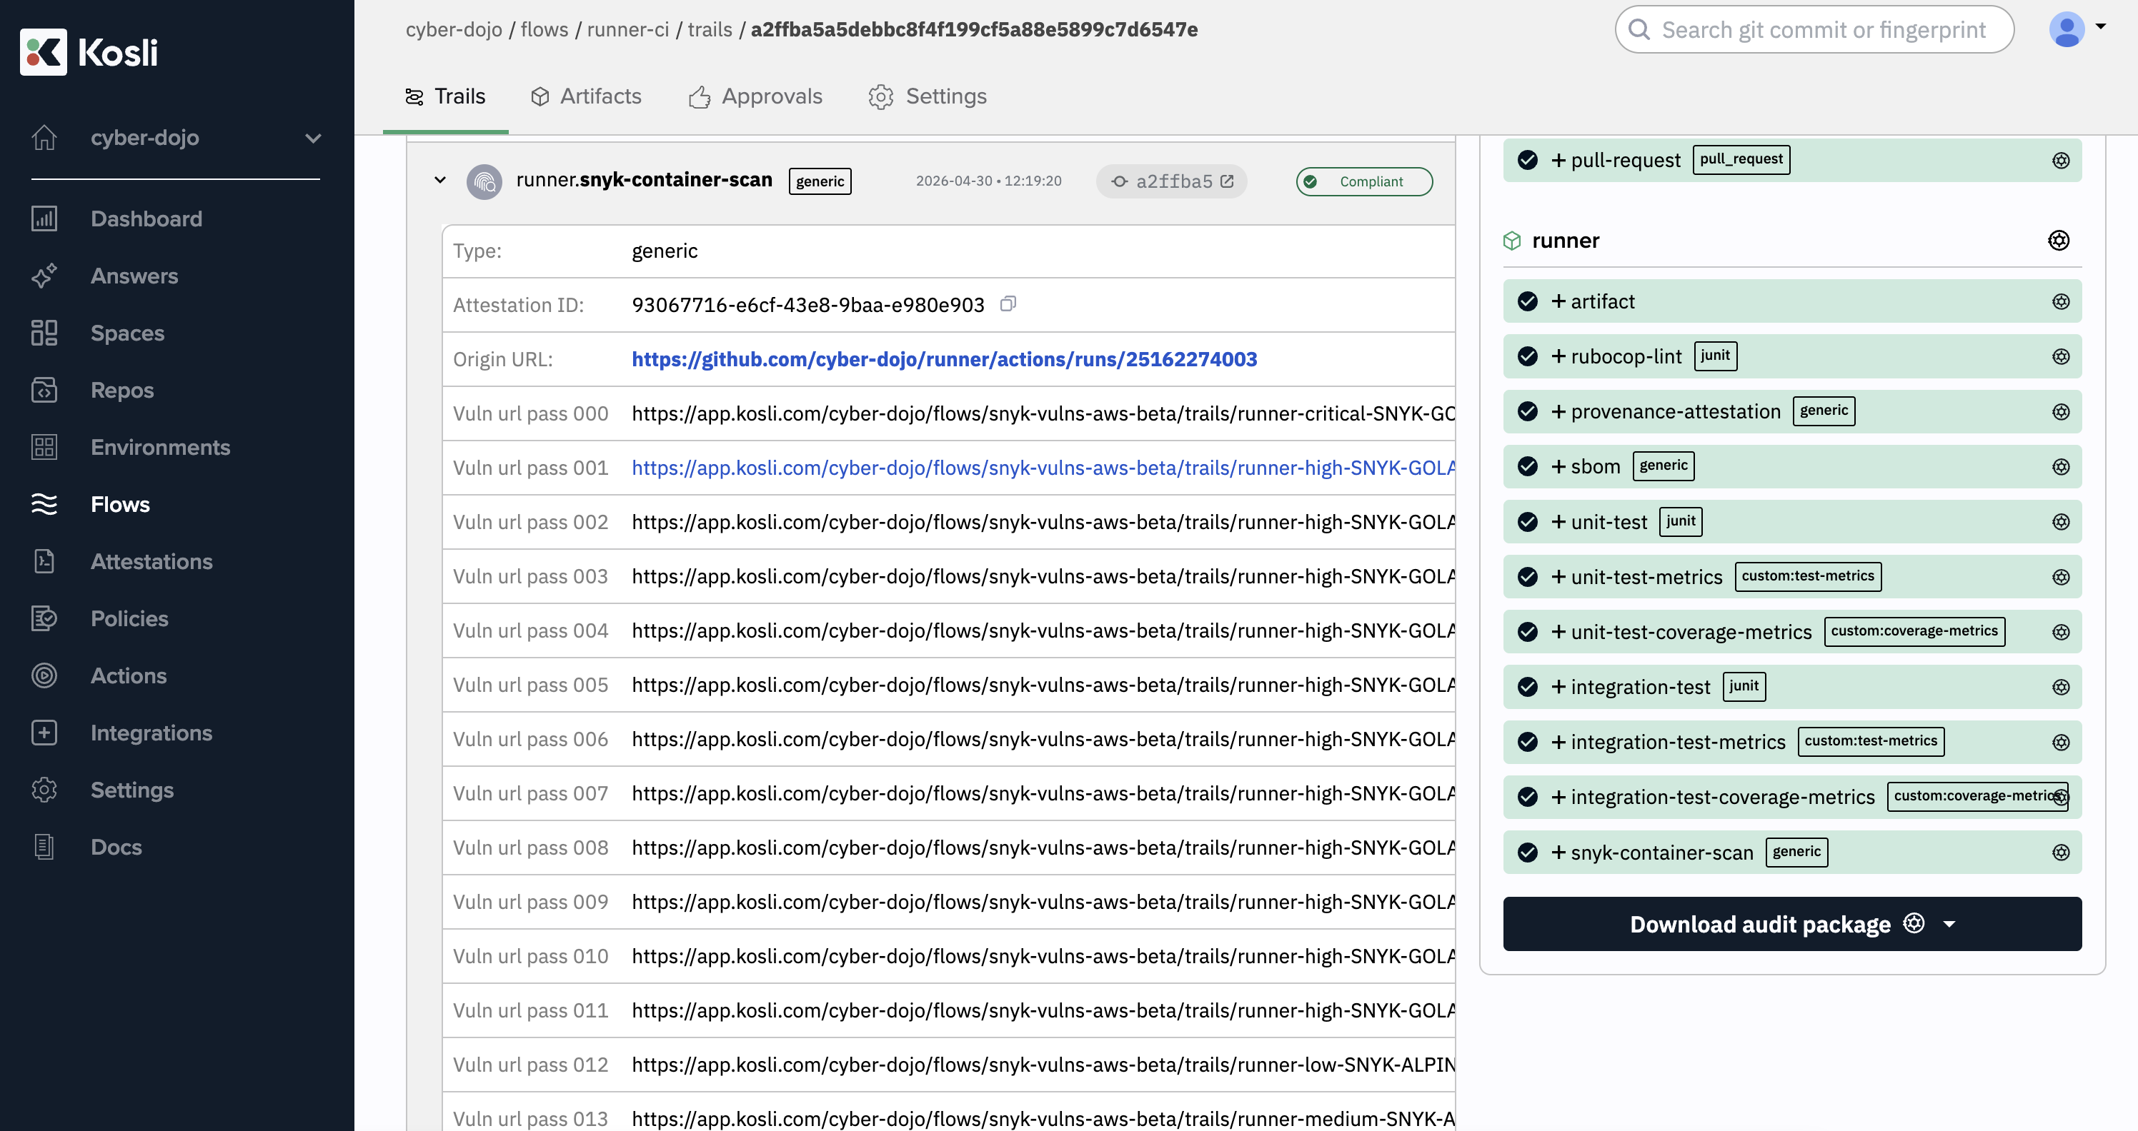Click the runner cube icon

pyautogui.click(x=1512, y=241)
